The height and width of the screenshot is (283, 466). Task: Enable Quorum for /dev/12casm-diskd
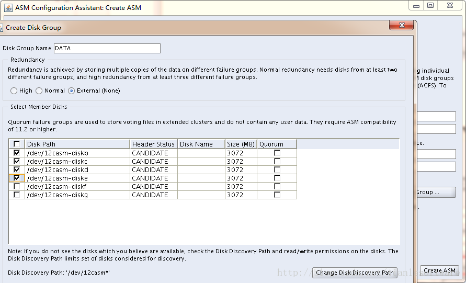(x=277, y=169)
